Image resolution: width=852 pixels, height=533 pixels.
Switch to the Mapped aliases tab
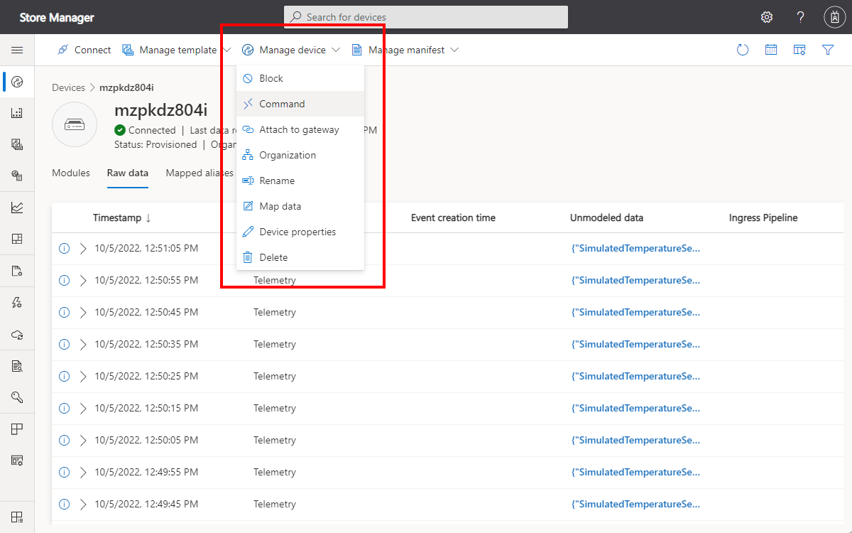point(200,173)
